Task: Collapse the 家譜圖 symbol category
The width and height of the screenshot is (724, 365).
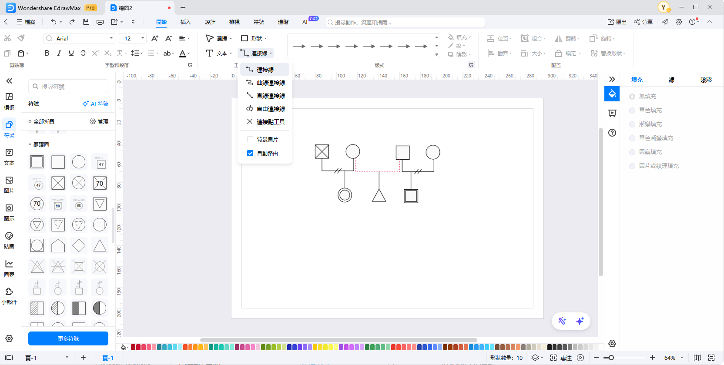Action: (30, 144)
